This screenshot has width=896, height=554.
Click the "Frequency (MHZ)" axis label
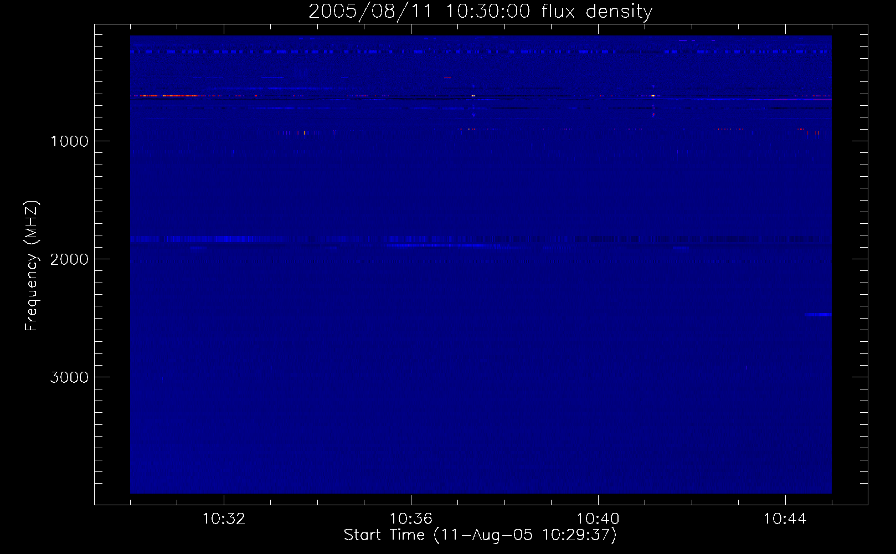coord(31,266)
